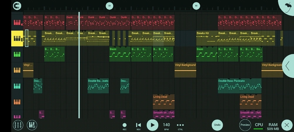Screen dimensions: 294x132
Task: Select the Living Dead clip
Action: (x=163, y=101)
